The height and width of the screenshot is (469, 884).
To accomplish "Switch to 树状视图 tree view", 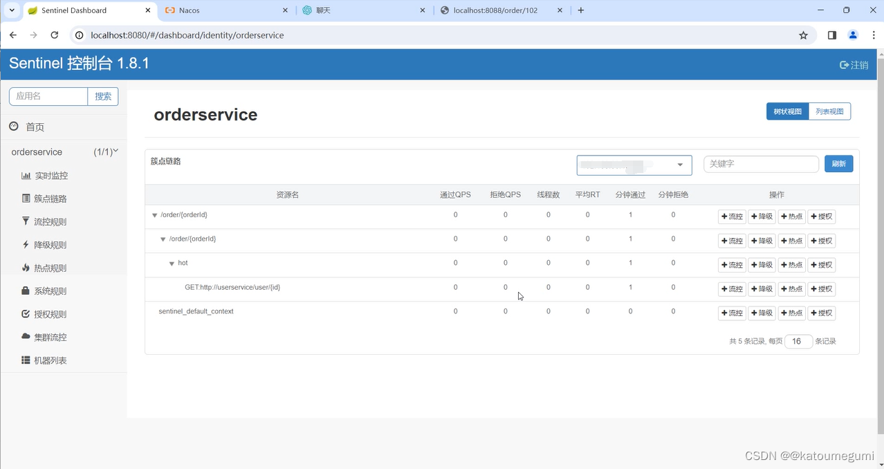I will pos(787,111).
